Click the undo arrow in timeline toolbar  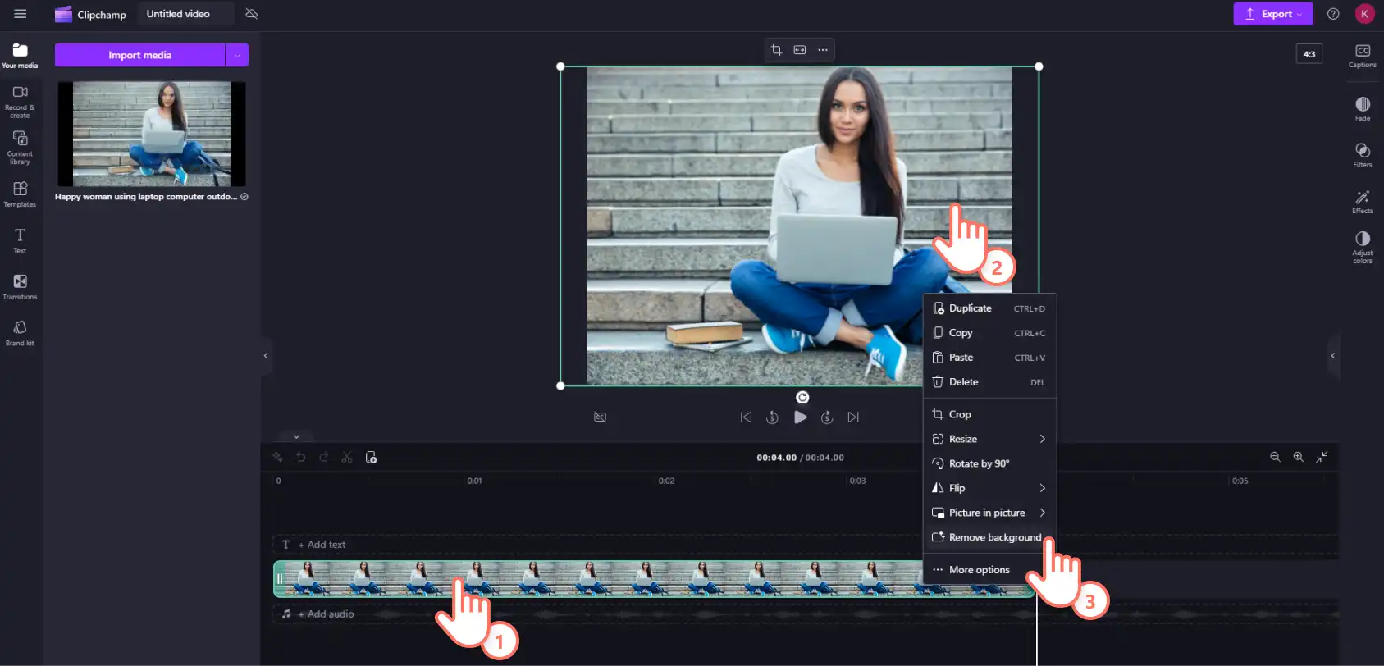(300, 458)
